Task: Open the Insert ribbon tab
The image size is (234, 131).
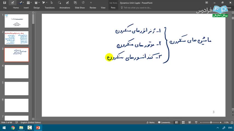Action: click(x=26, y=8)
